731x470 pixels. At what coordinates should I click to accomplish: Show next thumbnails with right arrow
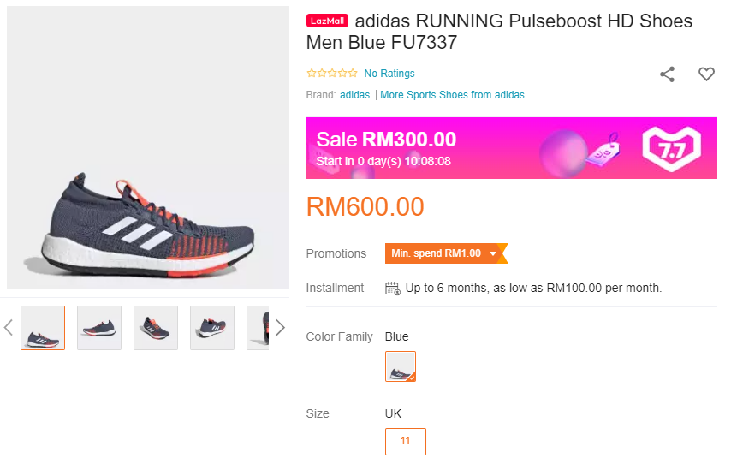(279, 327)
